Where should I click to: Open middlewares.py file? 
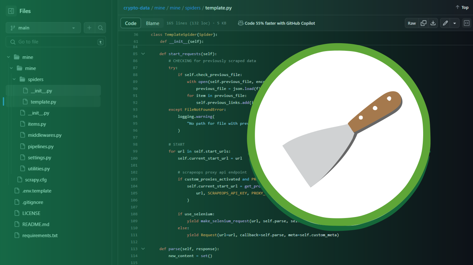click(x=45, y=135)
